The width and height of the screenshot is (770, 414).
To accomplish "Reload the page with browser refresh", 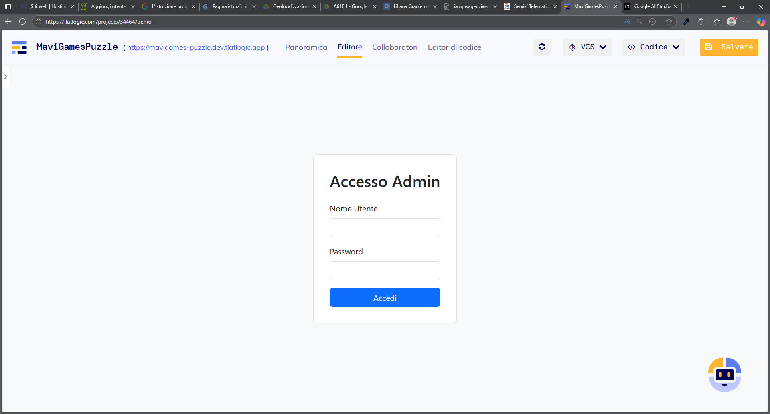I will [x=22, y=22].
